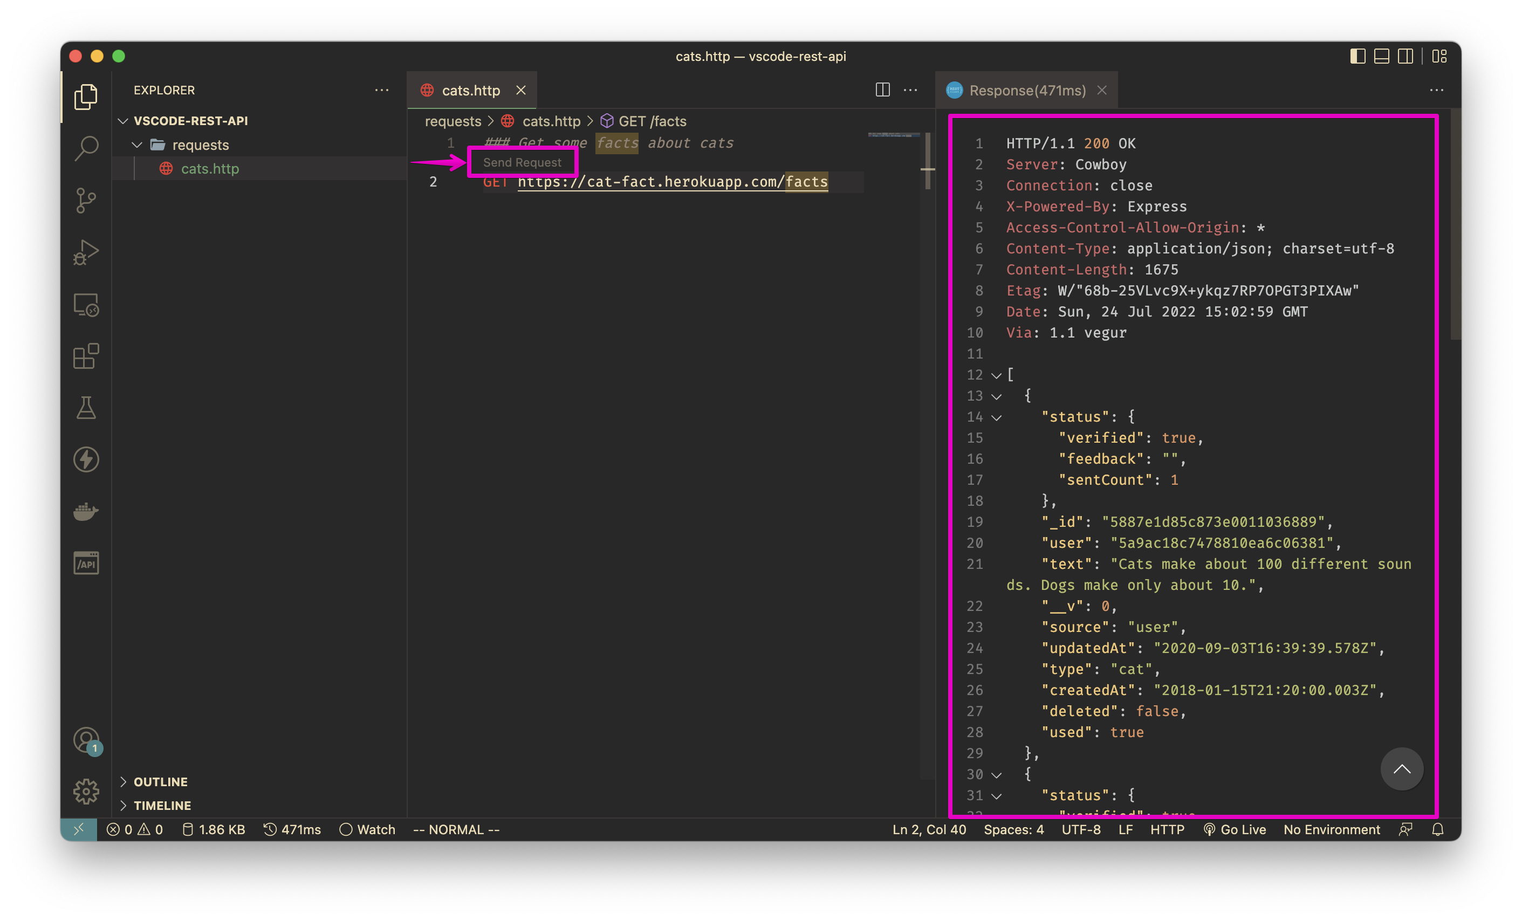1522x921 pixels.
Task: Open the Testing flask view
Action: pos(86,408)
